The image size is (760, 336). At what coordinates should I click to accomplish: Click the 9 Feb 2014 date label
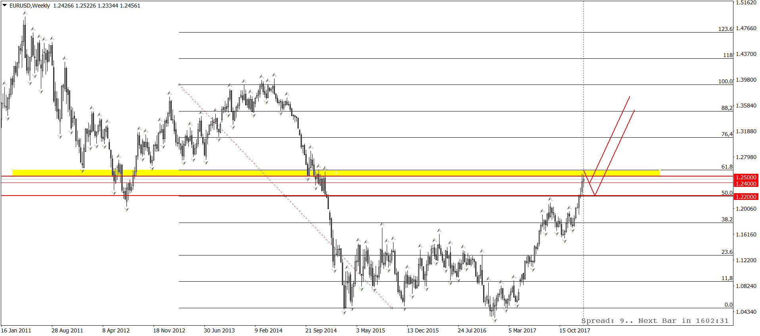(269, 330)
